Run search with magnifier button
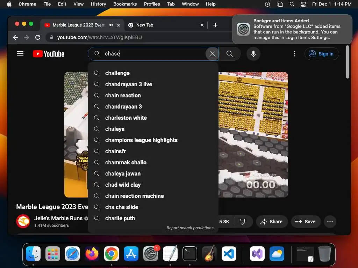Image resolution: width=358 pixels, height=268 pixels. click(229, 54)
